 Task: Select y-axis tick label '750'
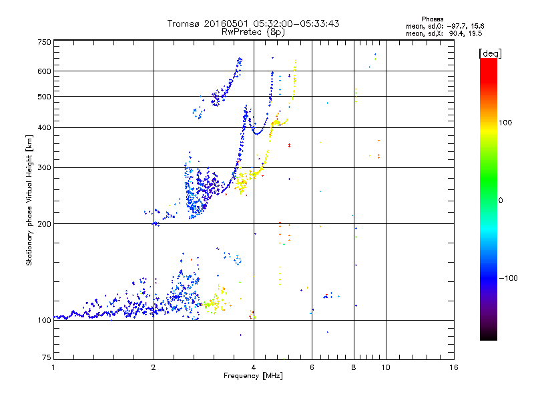[x=44, y=42]
